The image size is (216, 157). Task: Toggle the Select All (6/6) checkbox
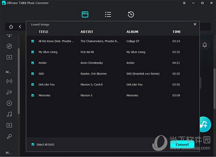[x=33, y=144]
